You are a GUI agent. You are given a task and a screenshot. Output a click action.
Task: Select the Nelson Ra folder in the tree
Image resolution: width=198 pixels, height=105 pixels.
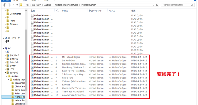(x=17, y=100)
